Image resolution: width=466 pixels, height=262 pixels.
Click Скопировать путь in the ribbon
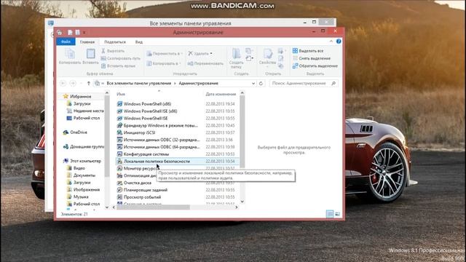point(120,58)
